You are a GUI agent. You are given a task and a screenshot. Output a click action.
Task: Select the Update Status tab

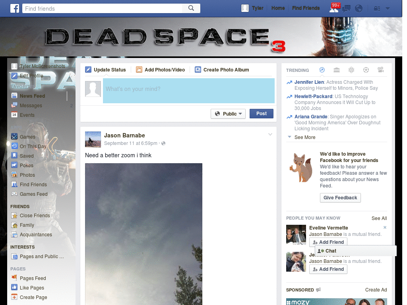(105, 70)
